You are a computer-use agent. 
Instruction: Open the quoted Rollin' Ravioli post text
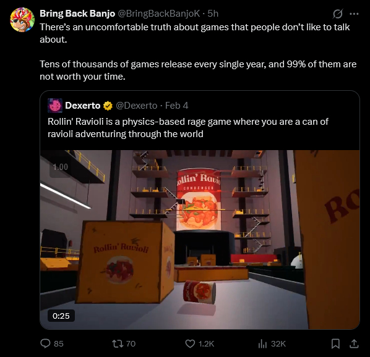(x=188, y=128)
